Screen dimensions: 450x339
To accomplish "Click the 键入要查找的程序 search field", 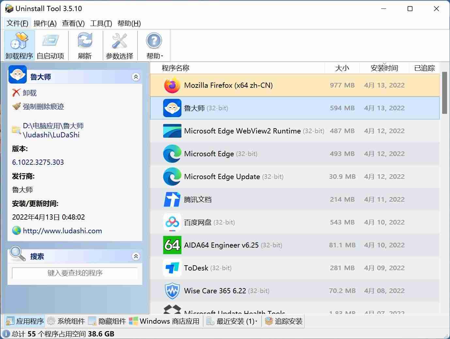I will (x=75, y=273).
